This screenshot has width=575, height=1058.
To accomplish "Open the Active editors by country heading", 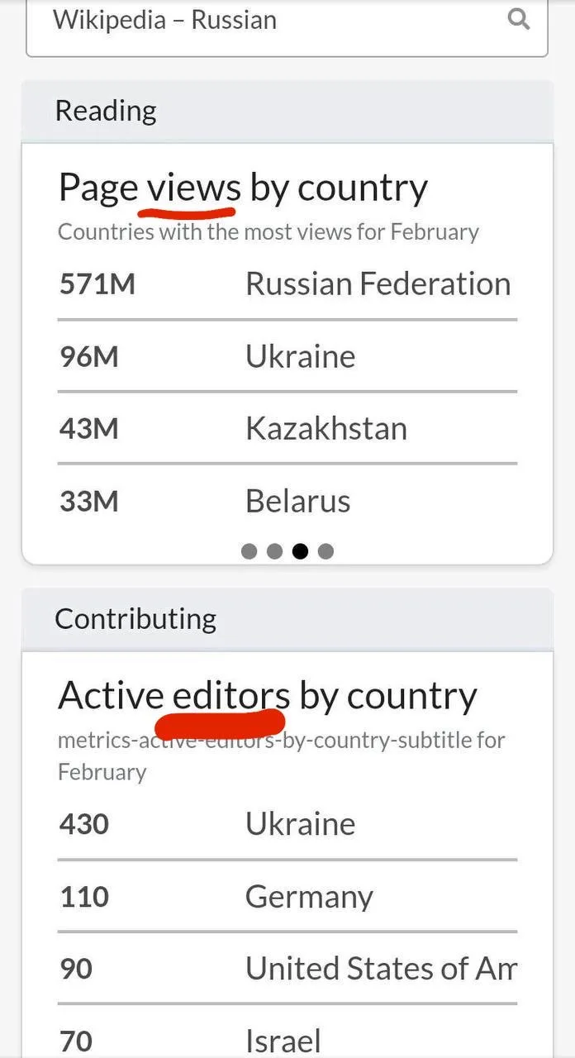I will [267, 696].
